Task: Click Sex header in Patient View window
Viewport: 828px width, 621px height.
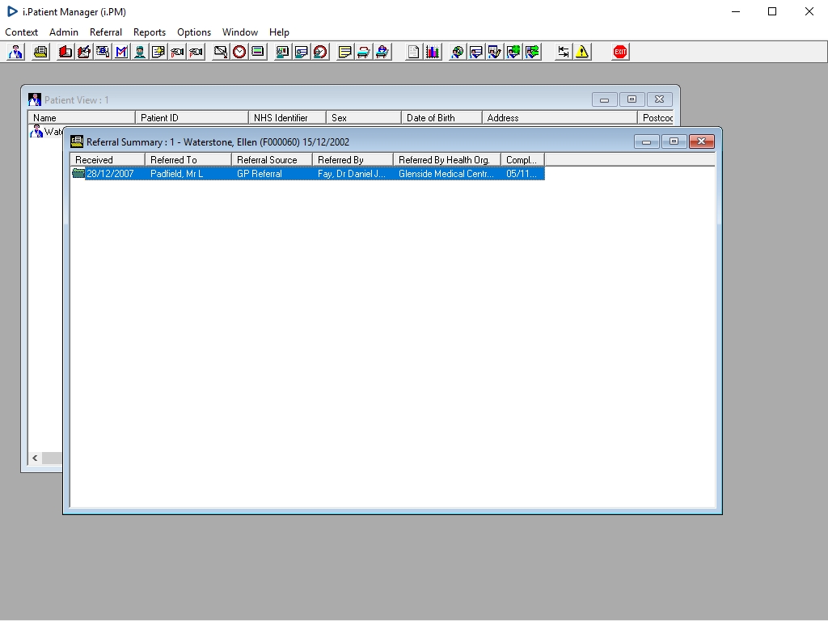Action: pyautogui.click(x=364, y=118)
